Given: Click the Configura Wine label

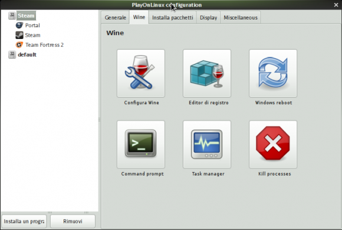Looking at the screenshot, I should 142,102.
